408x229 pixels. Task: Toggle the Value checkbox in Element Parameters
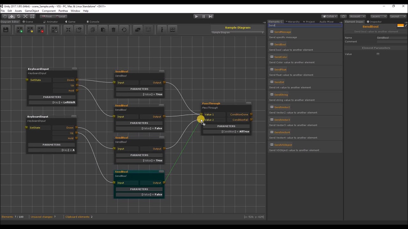click(x=378, y=54)
